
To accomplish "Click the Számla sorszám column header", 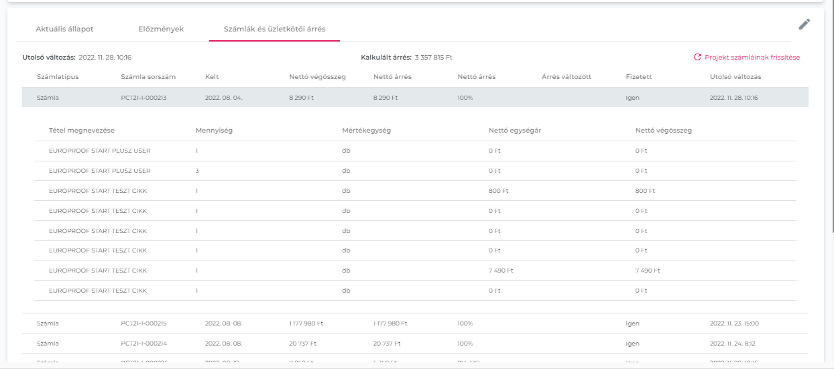I will tap(147, 77).
